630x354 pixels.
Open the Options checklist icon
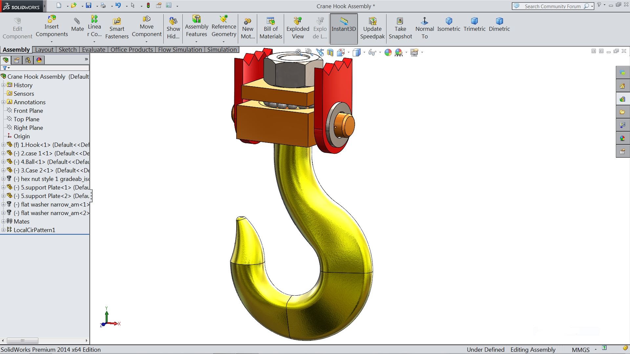click(169, 5)
